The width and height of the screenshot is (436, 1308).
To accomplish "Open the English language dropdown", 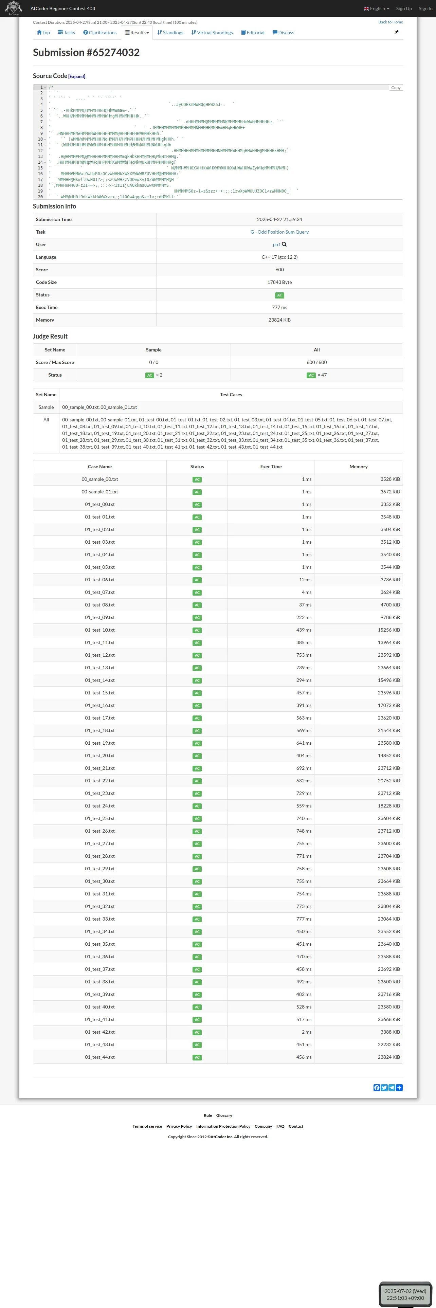I will pyautogui.click(x=377, y=8).
